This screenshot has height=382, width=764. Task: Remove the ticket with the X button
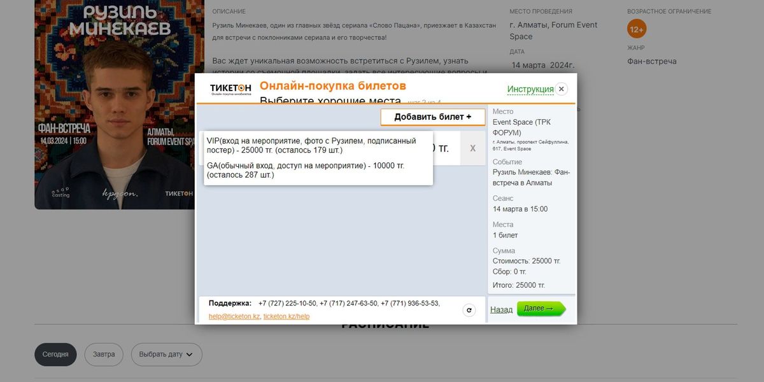[x=472, y=148]
